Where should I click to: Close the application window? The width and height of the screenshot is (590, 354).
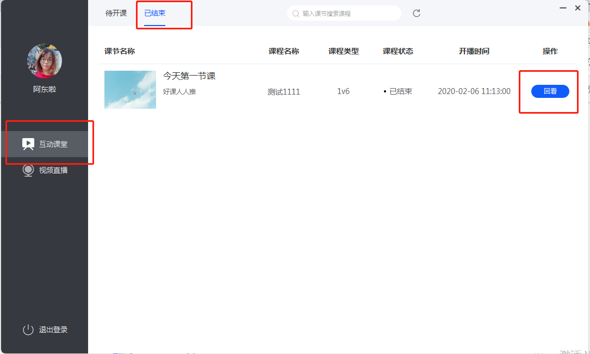click(x=577, y=8)
